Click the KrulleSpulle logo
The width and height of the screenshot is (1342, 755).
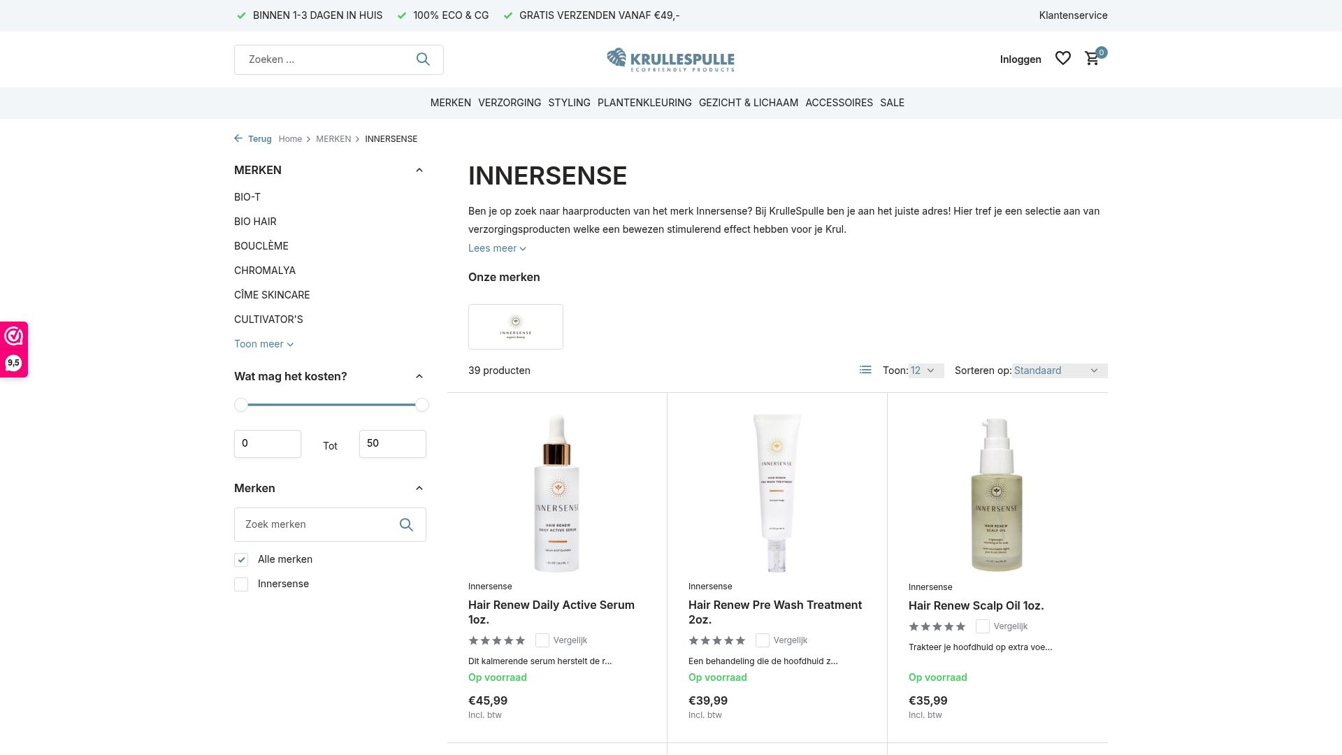[670, 59]
